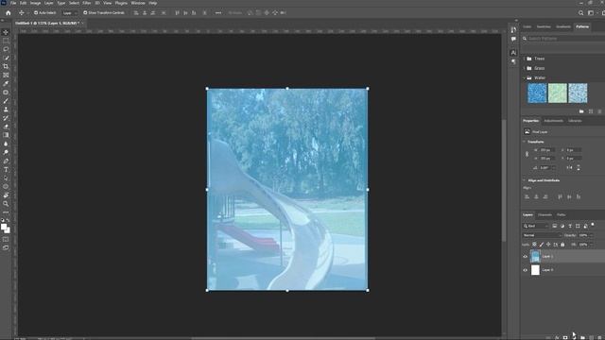Open the Filter menu
The image size is (605, 340).
click(x=86, y=3)
